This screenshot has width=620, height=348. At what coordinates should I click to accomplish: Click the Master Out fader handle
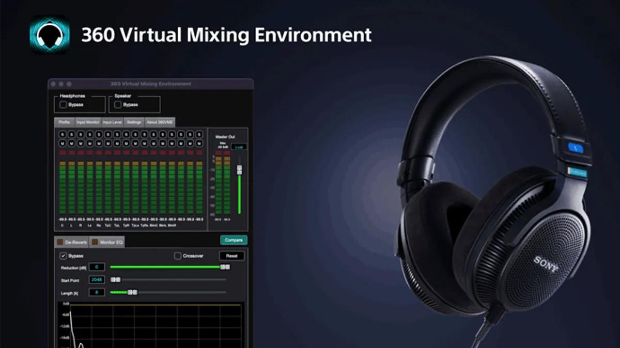pyautogui.click(x=239, y=170)
